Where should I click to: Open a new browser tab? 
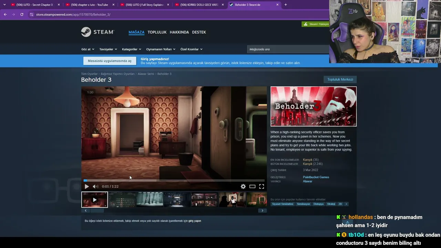[x=286, y=5]
